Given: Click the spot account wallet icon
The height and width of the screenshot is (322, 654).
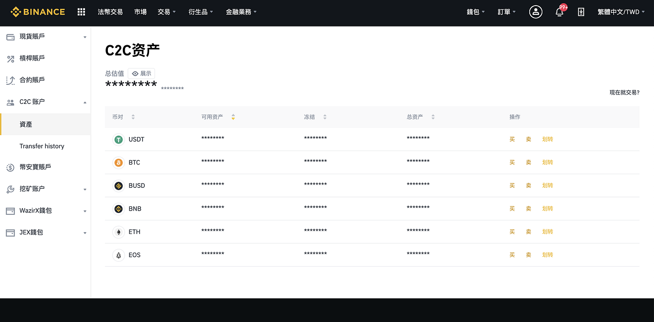Looking at the screenshot, I should pyautogui.click(x=10, y=37).
